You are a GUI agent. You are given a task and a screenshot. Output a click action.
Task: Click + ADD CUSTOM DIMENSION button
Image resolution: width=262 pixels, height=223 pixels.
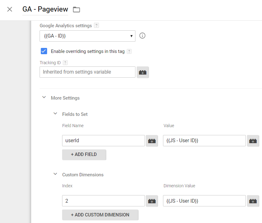pyautogui.click(x=100, y=215)
